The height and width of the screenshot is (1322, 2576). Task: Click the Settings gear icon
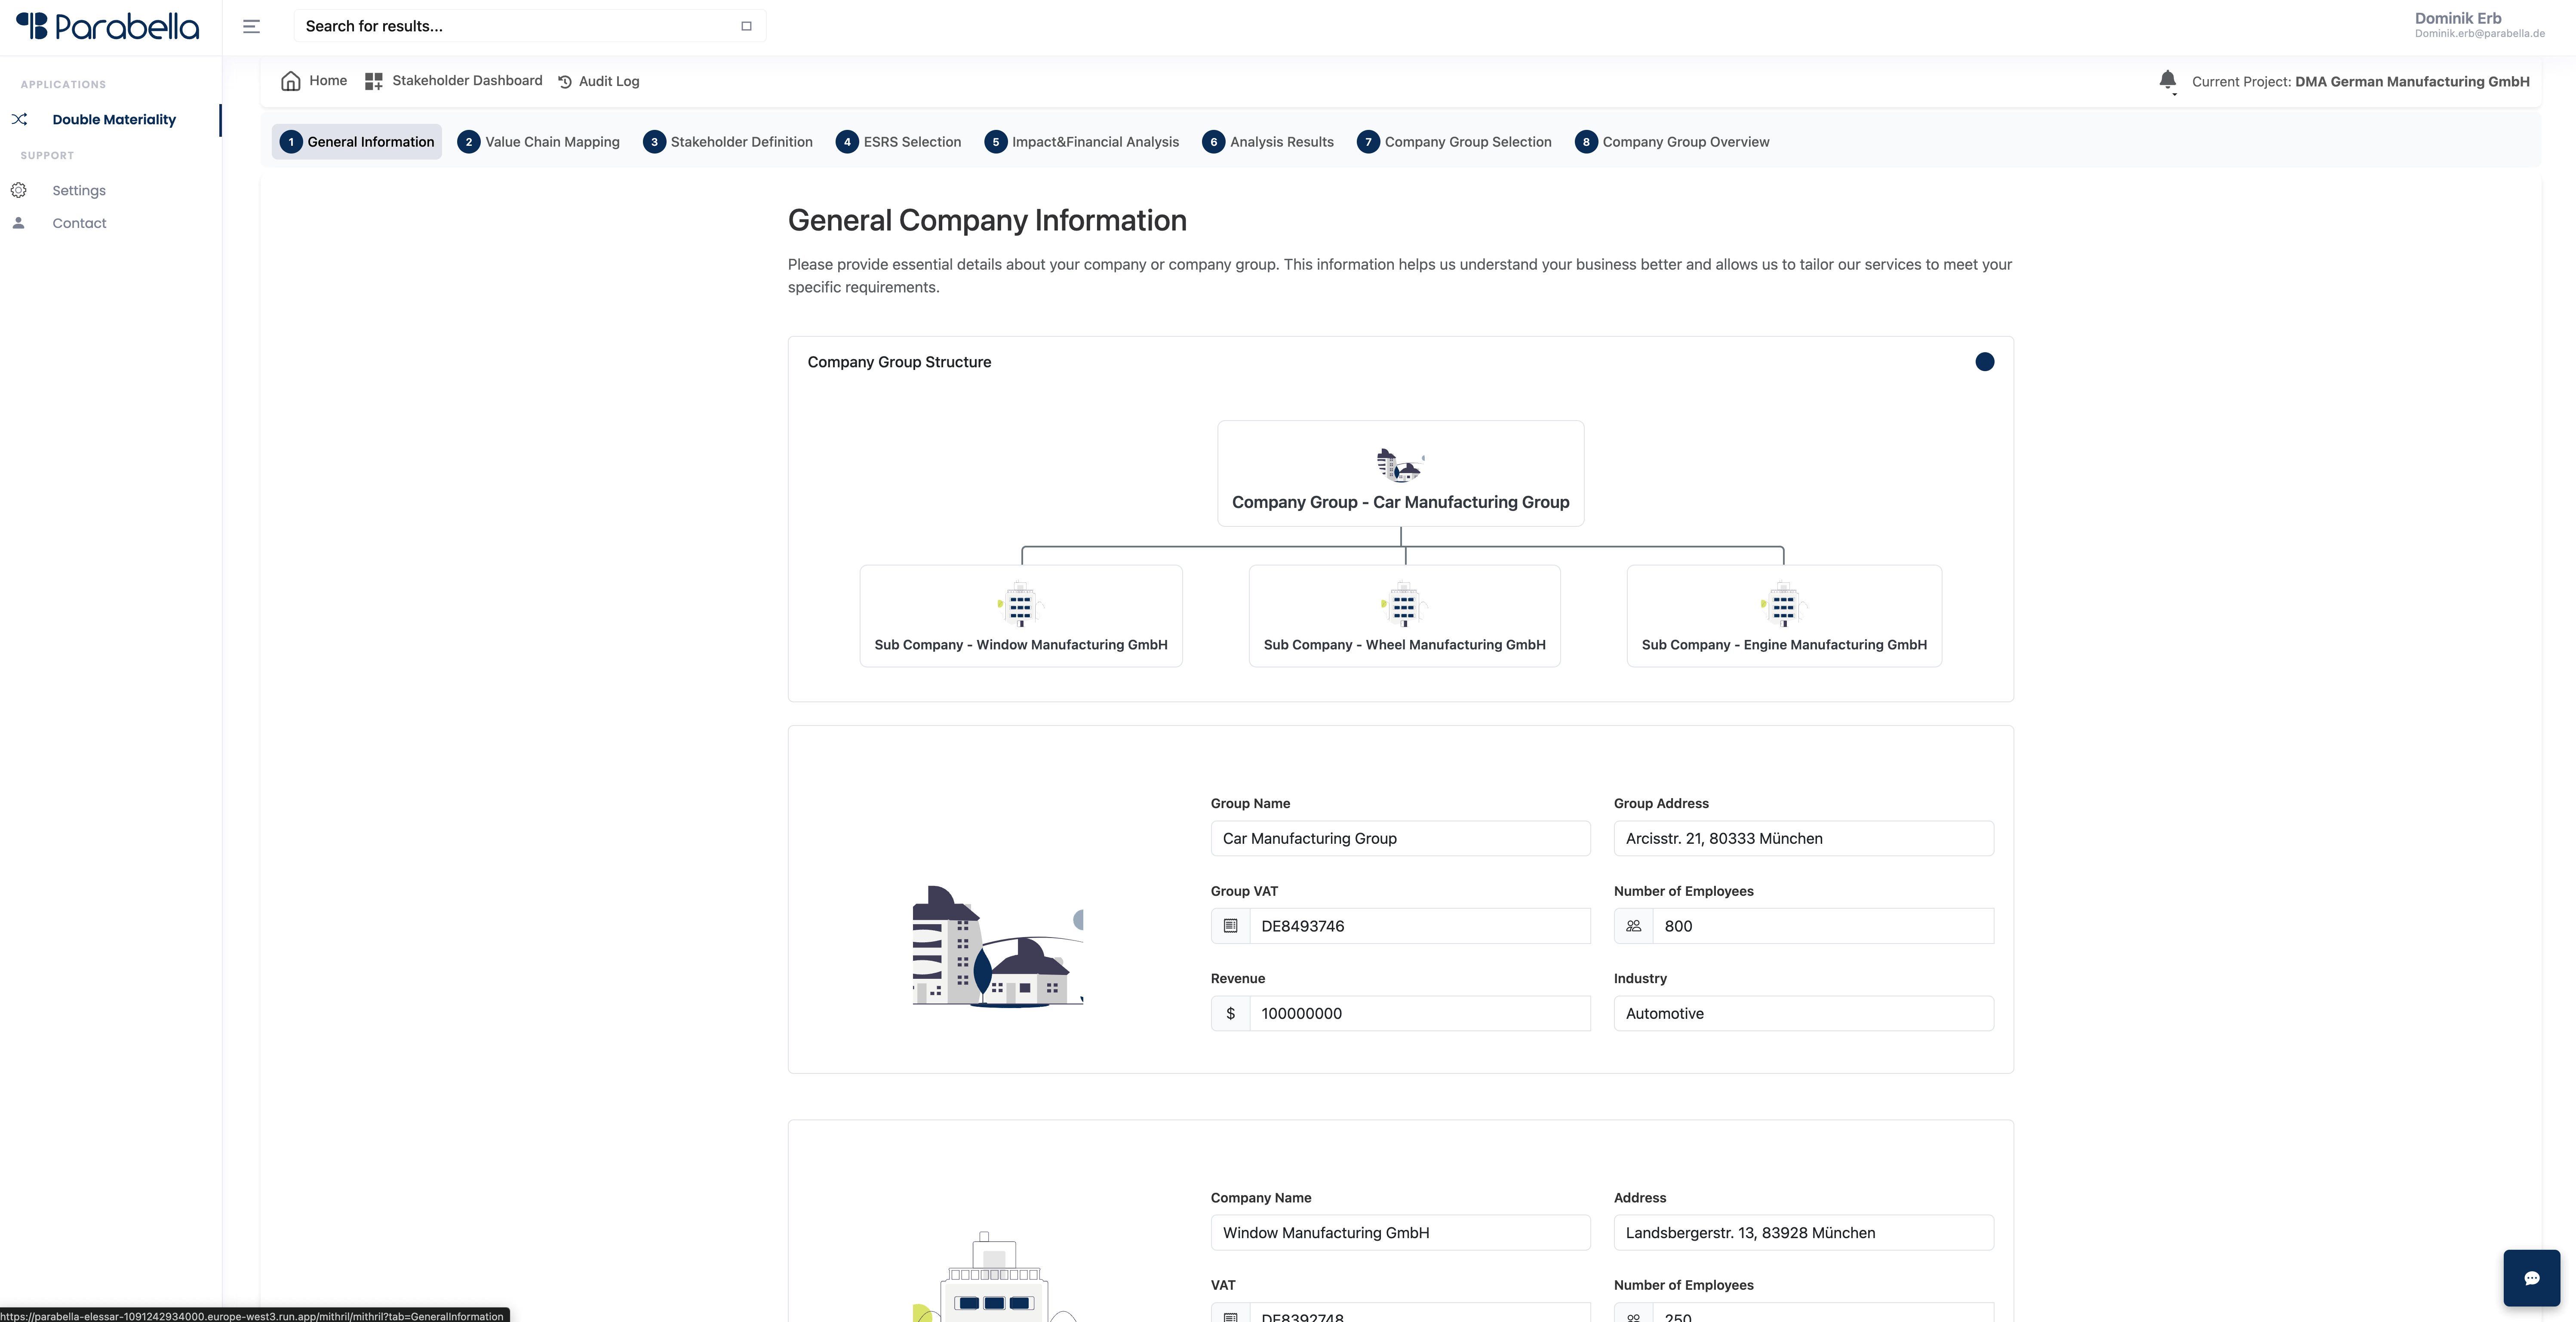[x=19, y=190]
